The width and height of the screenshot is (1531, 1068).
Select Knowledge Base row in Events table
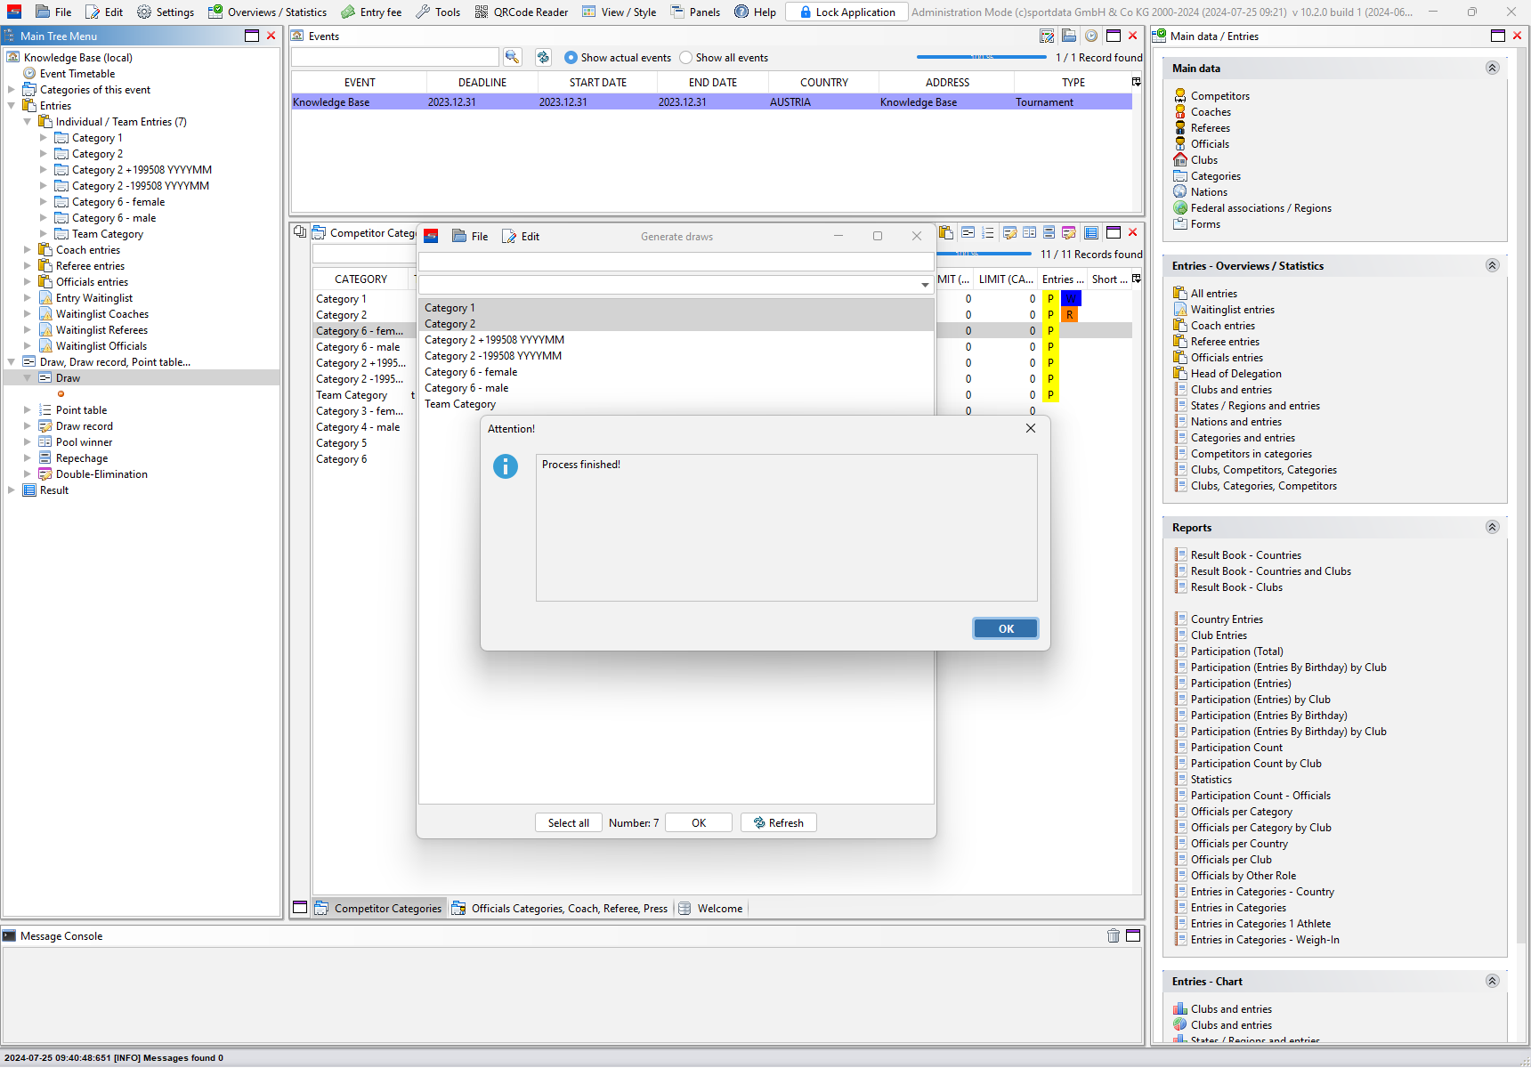(711, 102)
